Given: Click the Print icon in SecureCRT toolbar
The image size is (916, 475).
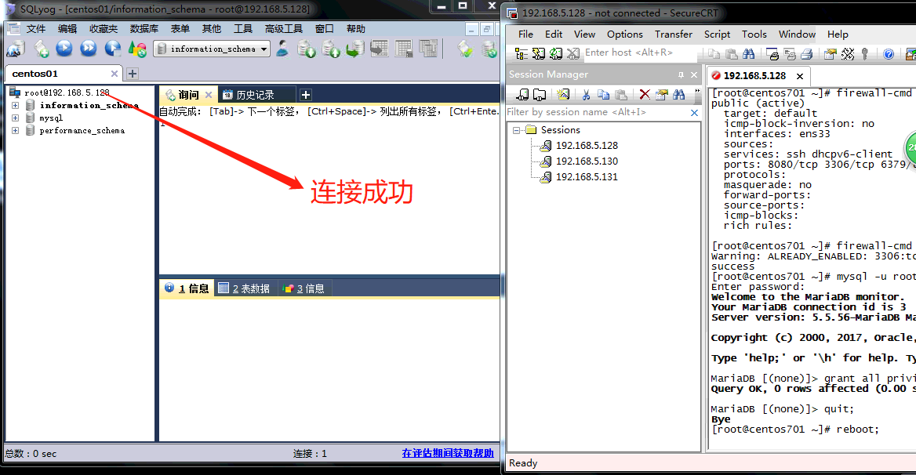Looking at the screenshot, I should point(806,54).
